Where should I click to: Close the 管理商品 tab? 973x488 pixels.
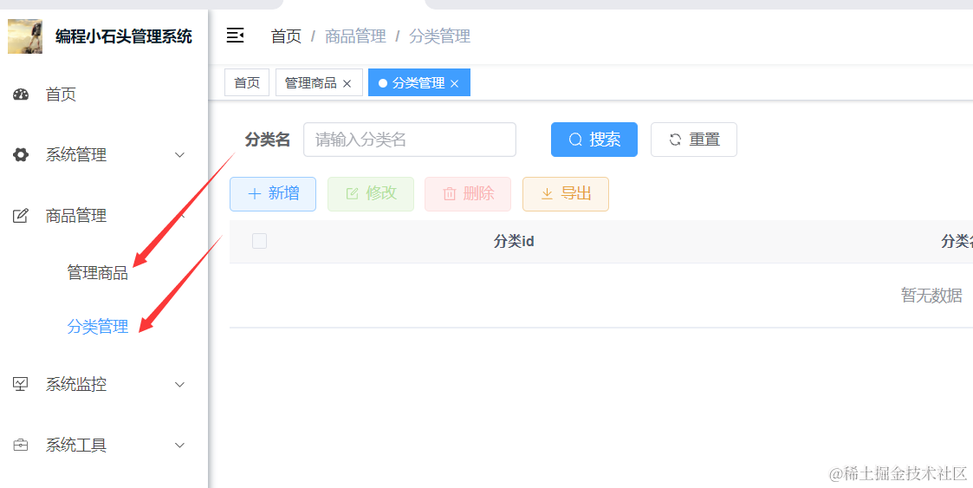click(347, 83)
